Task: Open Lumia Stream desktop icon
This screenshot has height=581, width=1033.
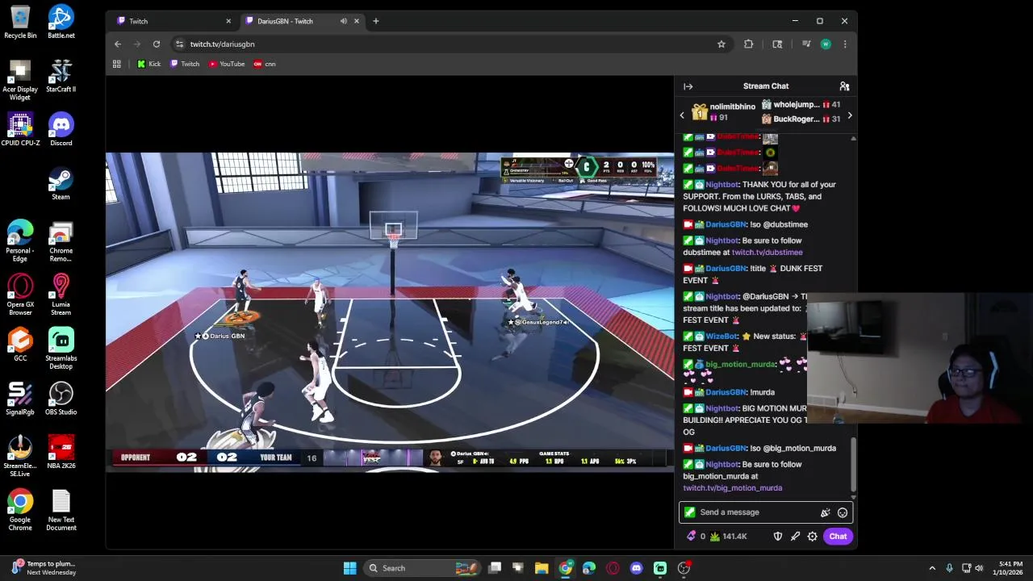Action: coord(61,295)
